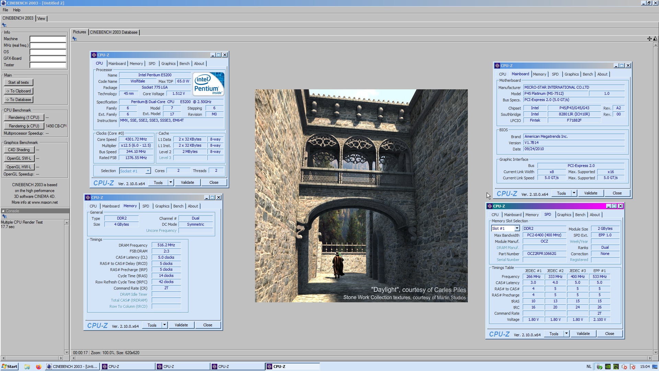The width and height of the screenshot is (659, 371).
Task: Click the rendered Daylight courtyard image
Action: pyautogui.click(x=361, y=196)
